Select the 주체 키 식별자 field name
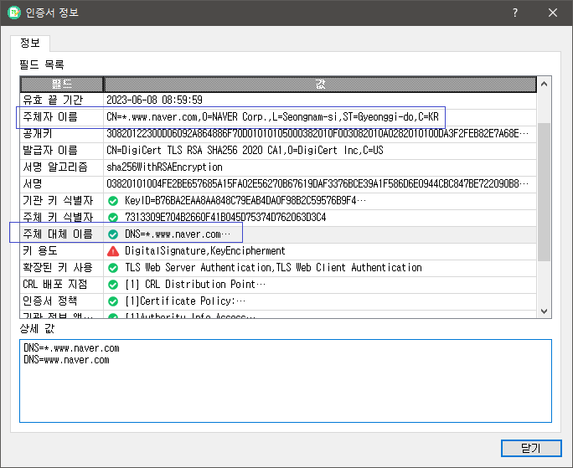 point(58,218)
